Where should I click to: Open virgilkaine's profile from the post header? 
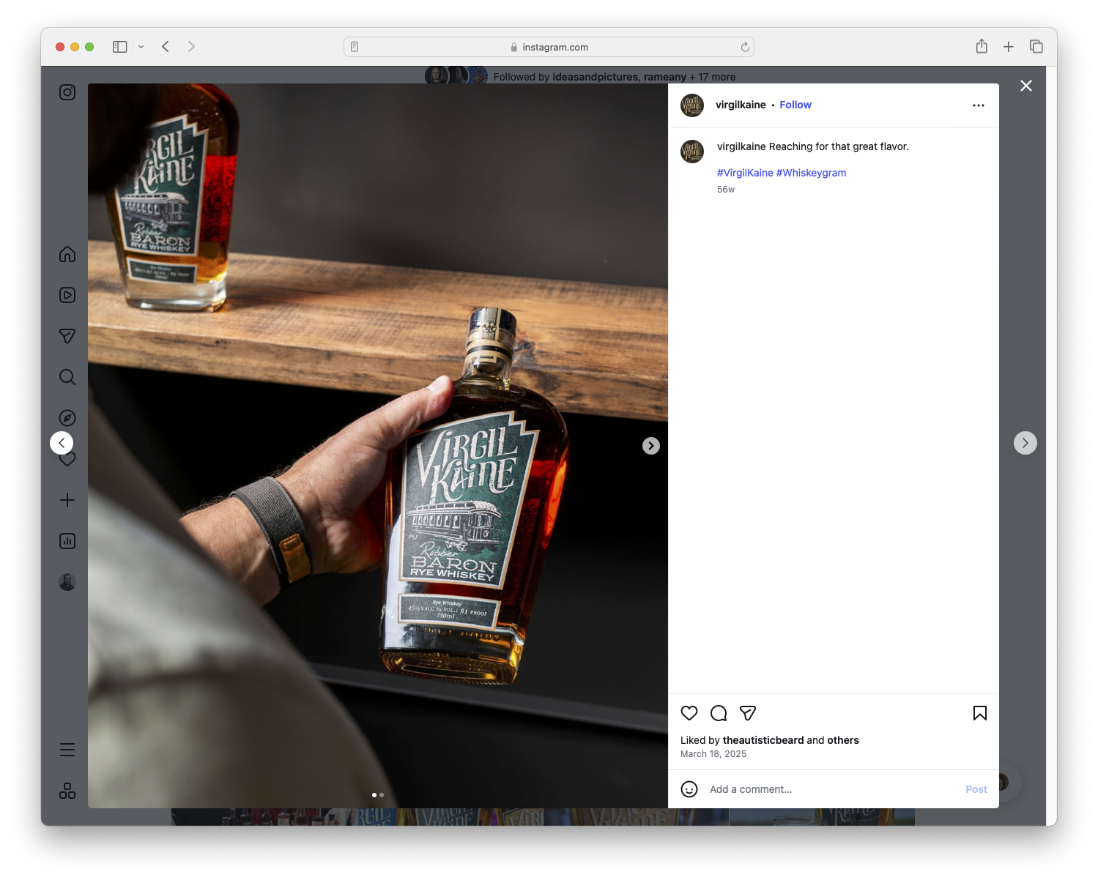(x=741, y=105)
